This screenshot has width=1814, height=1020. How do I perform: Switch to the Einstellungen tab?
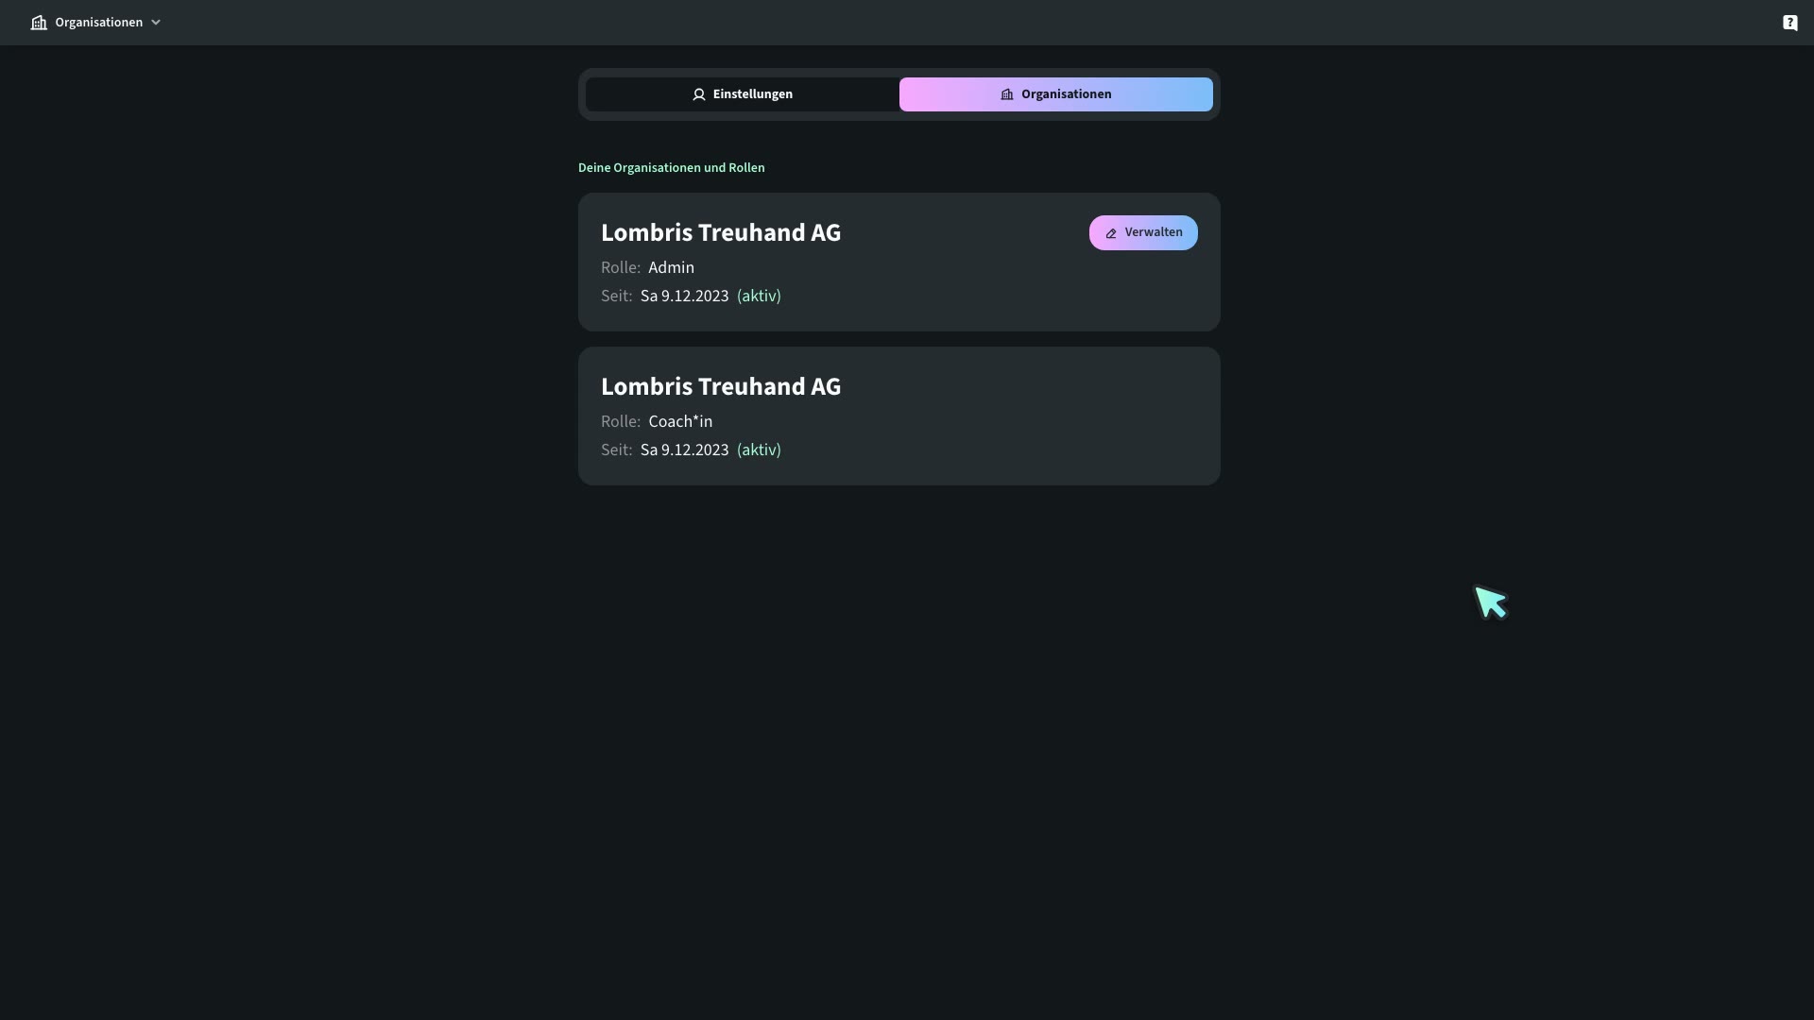point(743,94)
